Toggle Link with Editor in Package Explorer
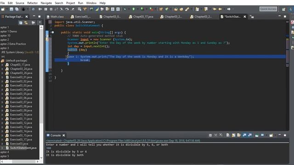The width and height of the screenshot is (294, 165). coord(26,22)
